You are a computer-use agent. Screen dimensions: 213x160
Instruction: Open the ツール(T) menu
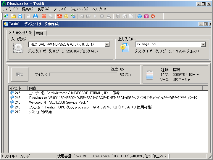60,9
